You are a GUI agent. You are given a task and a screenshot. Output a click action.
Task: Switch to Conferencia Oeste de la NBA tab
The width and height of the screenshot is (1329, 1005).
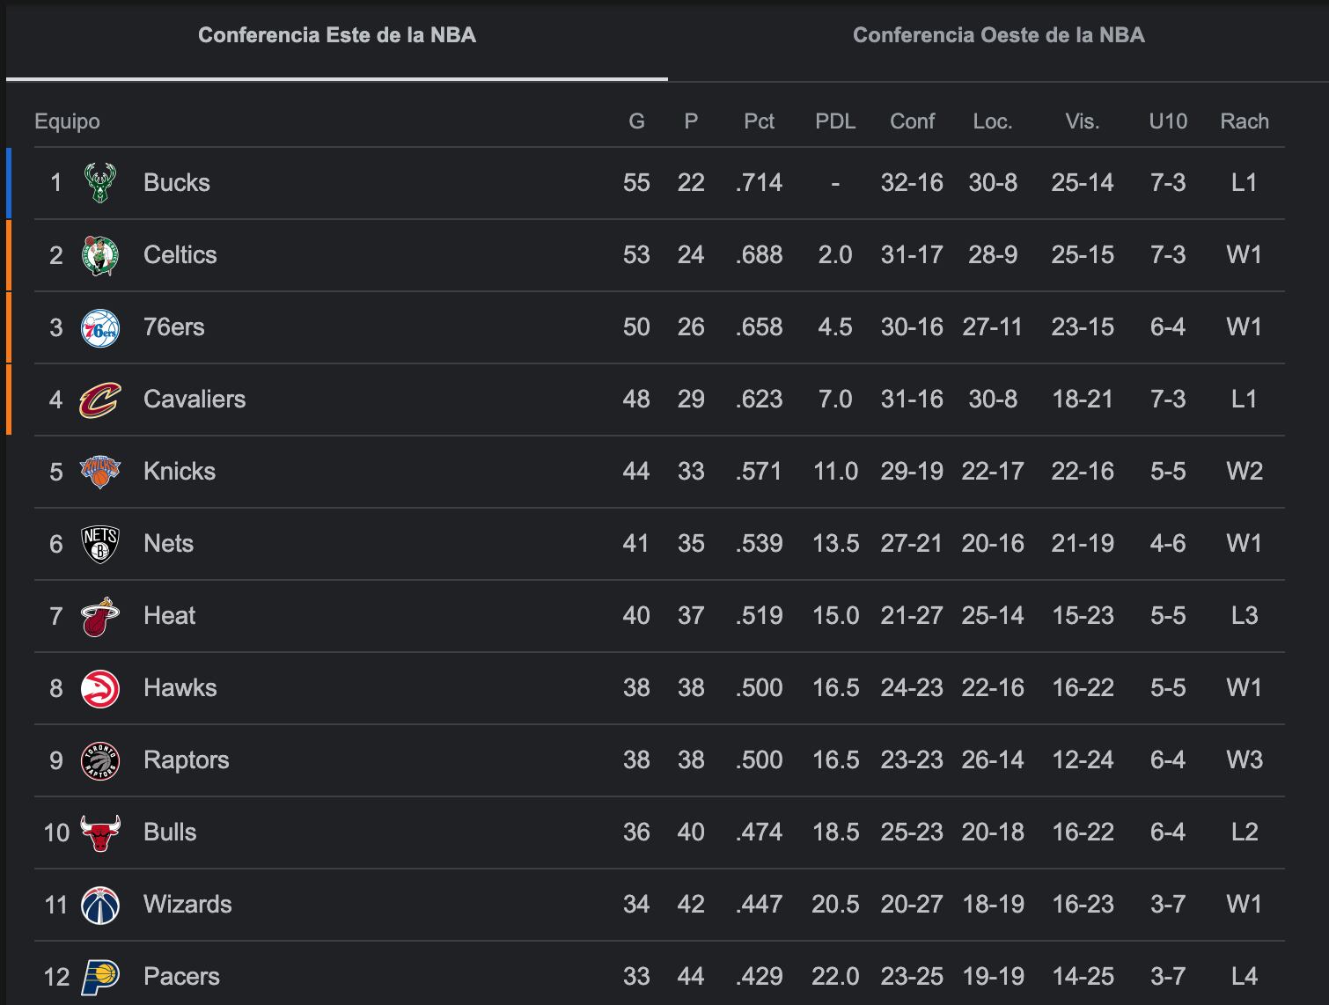[x=998, y=36]
